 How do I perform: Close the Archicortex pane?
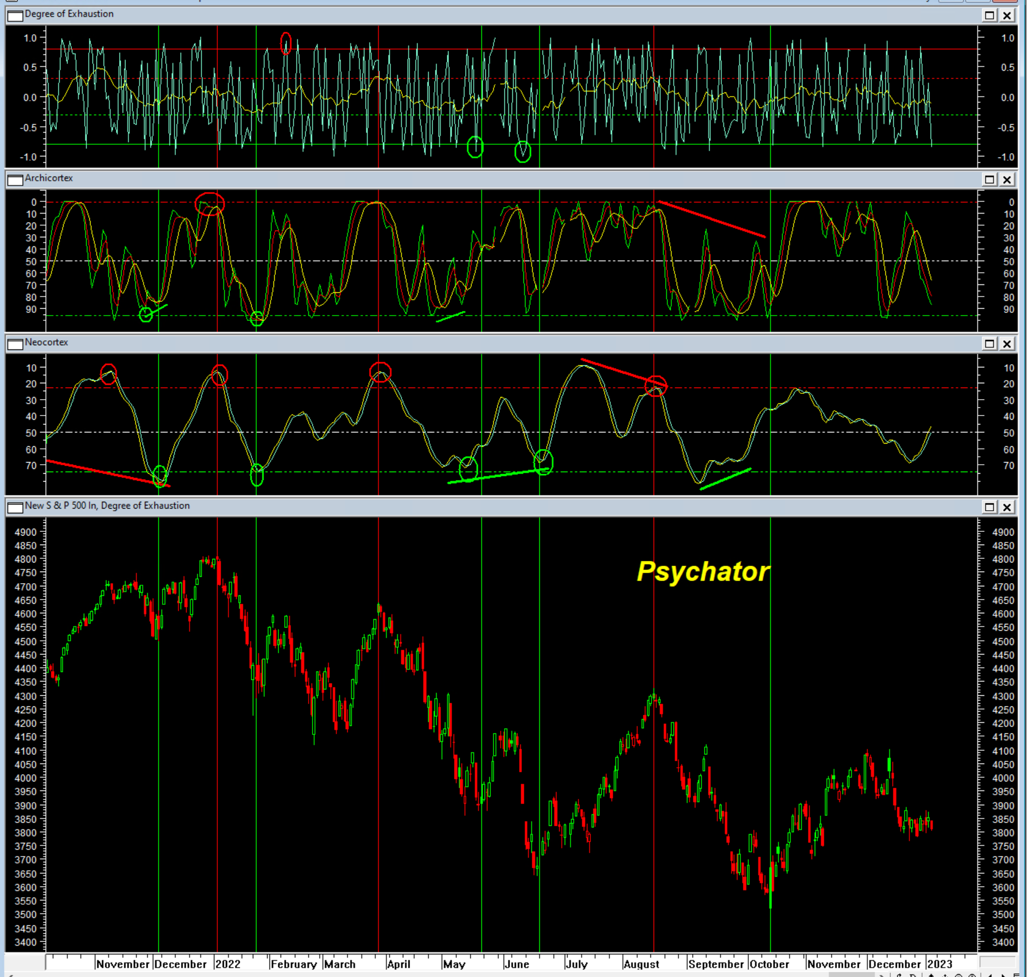(x=1007, y=180)
